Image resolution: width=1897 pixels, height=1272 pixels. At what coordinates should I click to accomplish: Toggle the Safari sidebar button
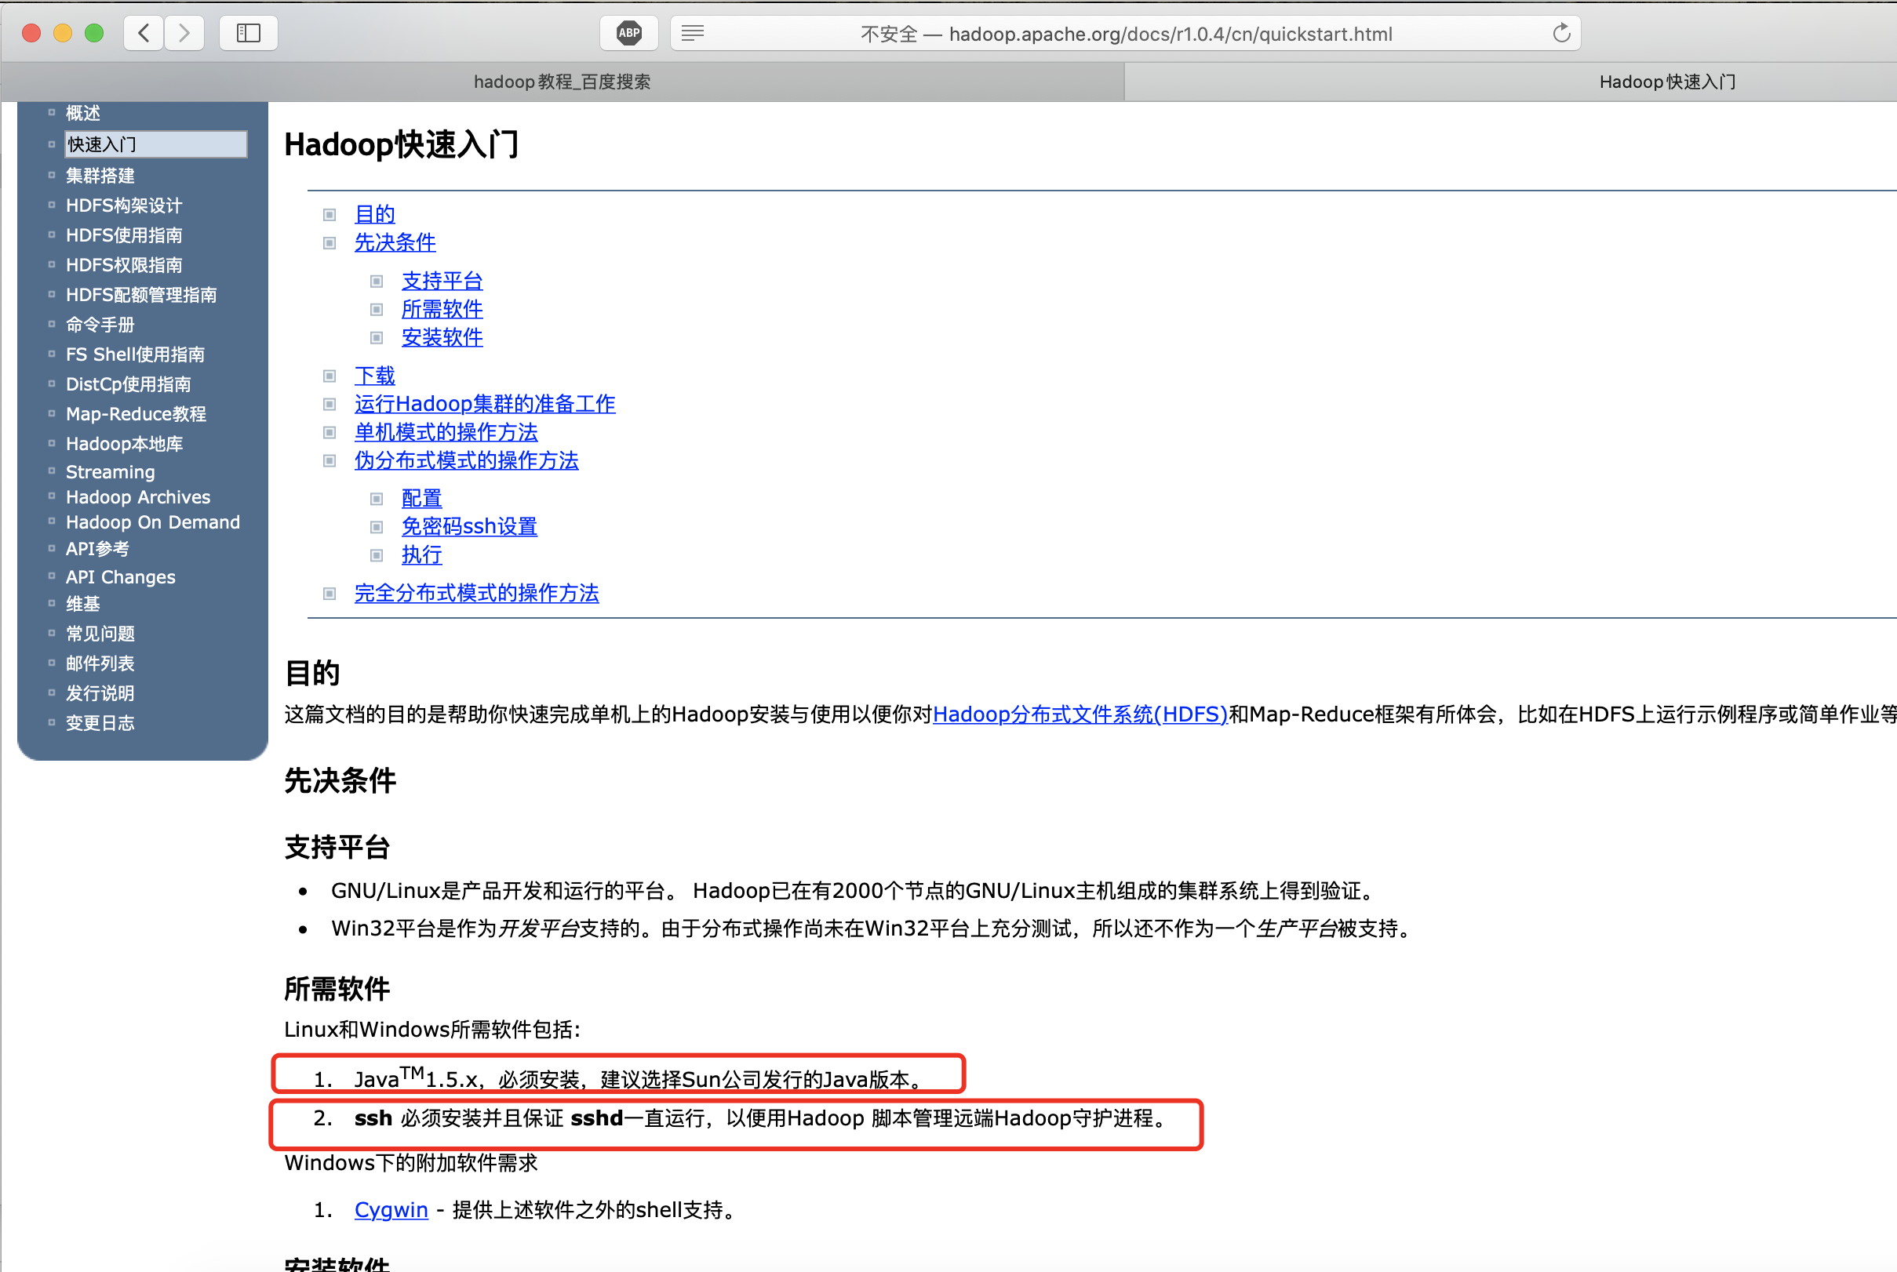tap(248, 33)
